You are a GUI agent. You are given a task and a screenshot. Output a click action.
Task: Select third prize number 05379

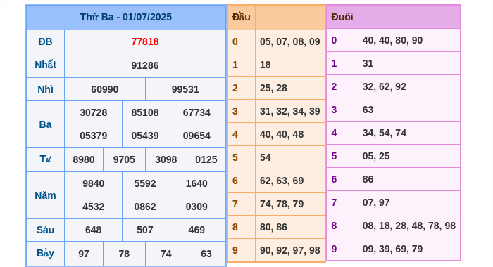[94, 136]
